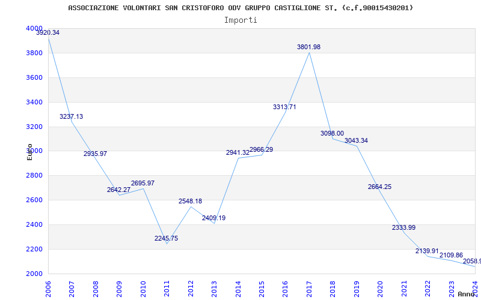Select the 3801.98 peak value label

pyautogui.click(x=308, y=47)
